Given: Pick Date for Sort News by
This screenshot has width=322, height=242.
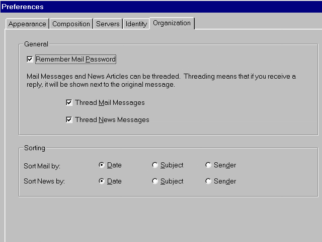Looking at the screenshot, I should tap(102, 181).
